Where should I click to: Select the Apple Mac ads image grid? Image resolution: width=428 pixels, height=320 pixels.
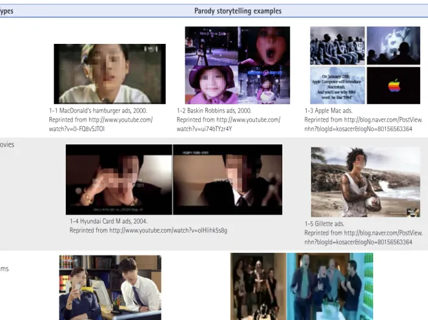[365, 65]
